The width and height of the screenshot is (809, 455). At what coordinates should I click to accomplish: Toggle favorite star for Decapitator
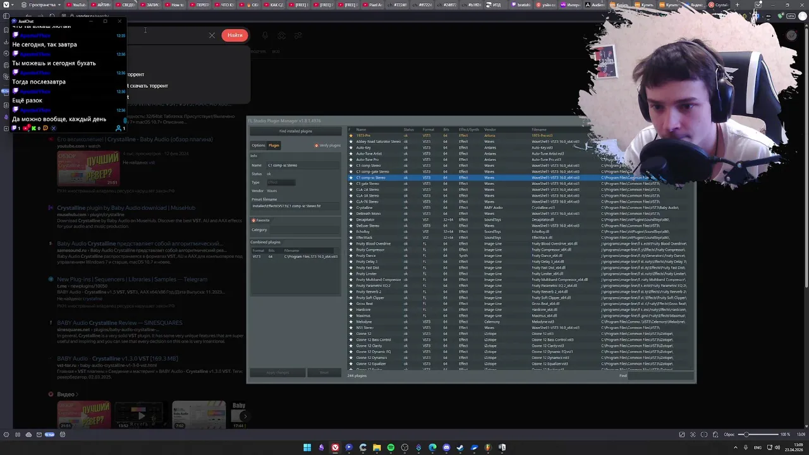[x=351, y=219]
